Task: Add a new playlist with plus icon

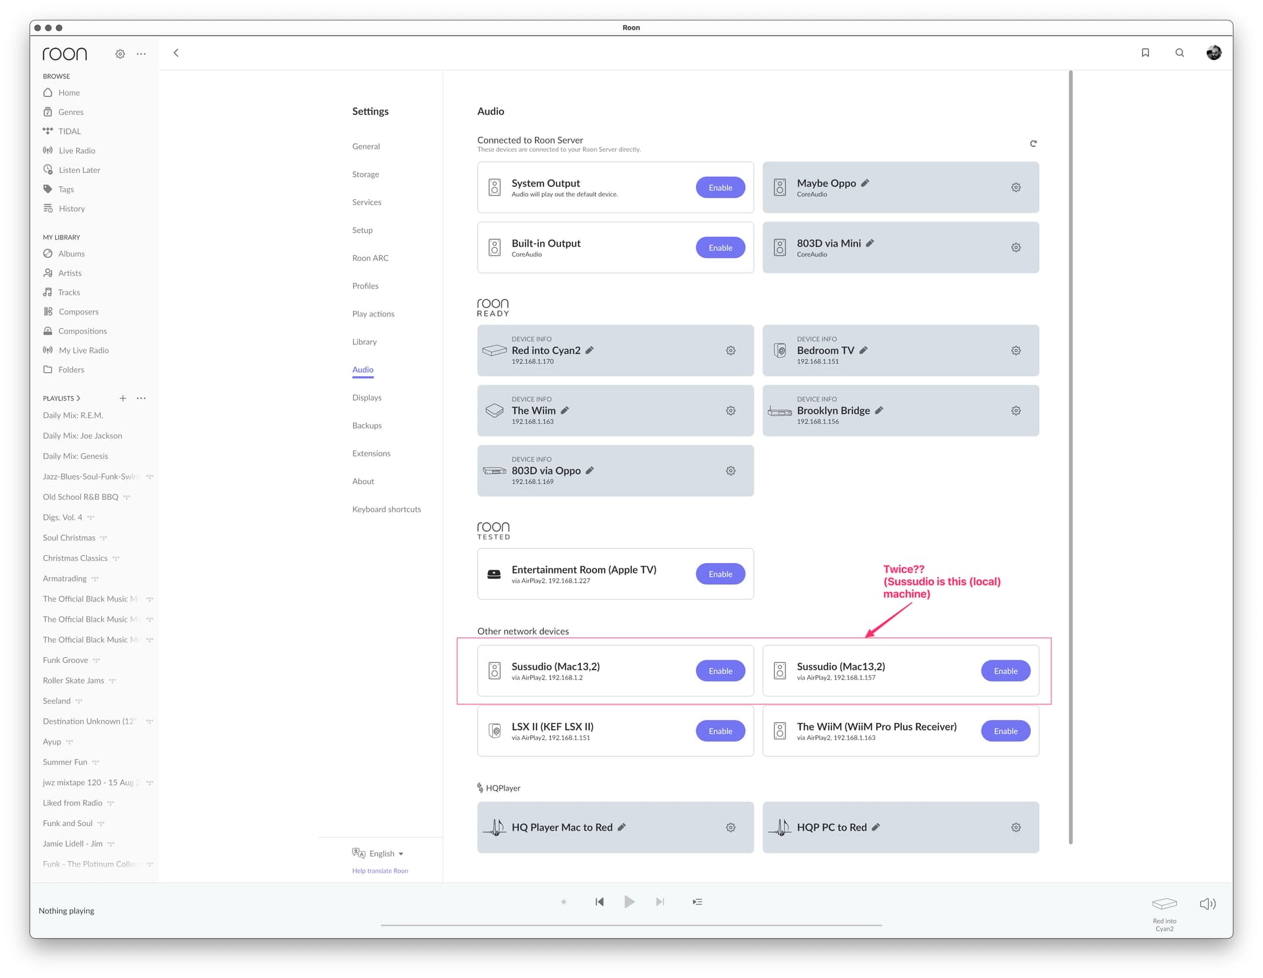Action: [x=122, y=398]
